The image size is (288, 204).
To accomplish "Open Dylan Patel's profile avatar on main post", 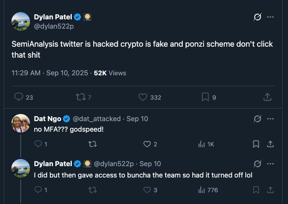I will click(x=20, y=21).
